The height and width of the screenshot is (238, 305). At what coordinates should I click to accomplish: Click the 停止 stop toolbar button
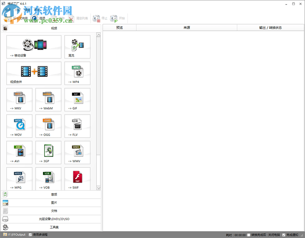[x=100, y=18]
